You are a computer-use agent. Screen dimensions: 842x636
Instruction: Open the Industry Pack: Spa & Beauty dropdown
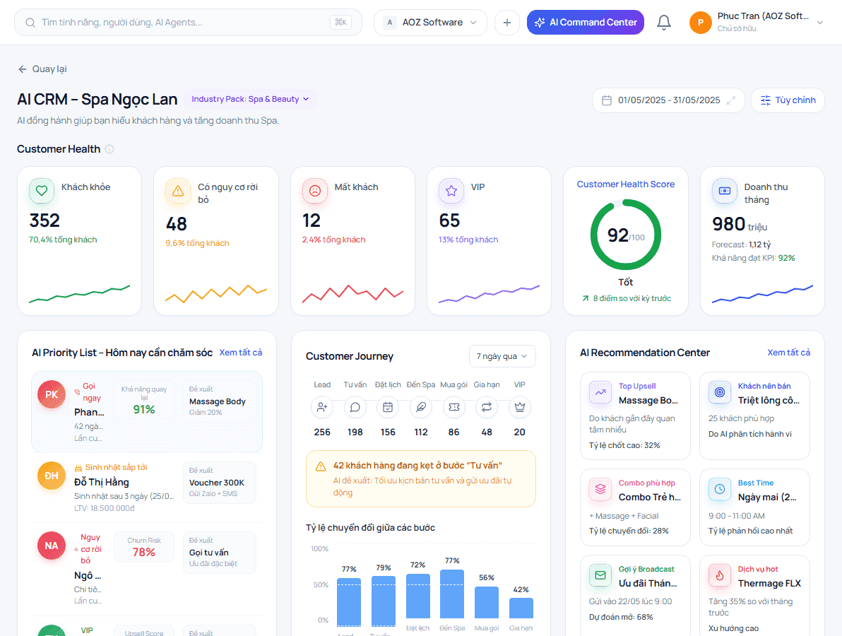pyautogui.click(x=250, y=99)
